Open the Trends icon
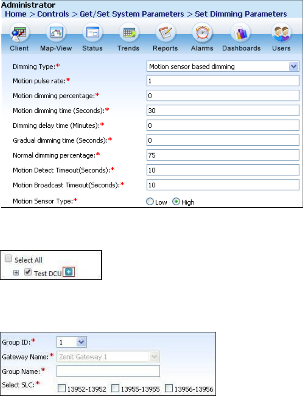The width and height of the screenshot is (303, 396). tap(129, 32)
